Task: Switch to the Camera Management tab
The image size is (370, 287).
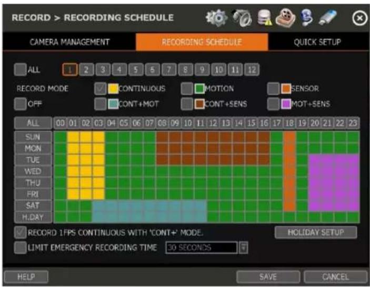Action: (69, 42)
